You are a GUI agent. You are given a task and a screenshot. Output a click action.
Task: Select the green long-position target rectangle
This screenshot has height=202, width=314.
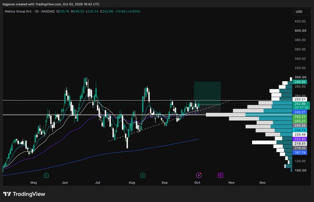click(x=207, y=93)
